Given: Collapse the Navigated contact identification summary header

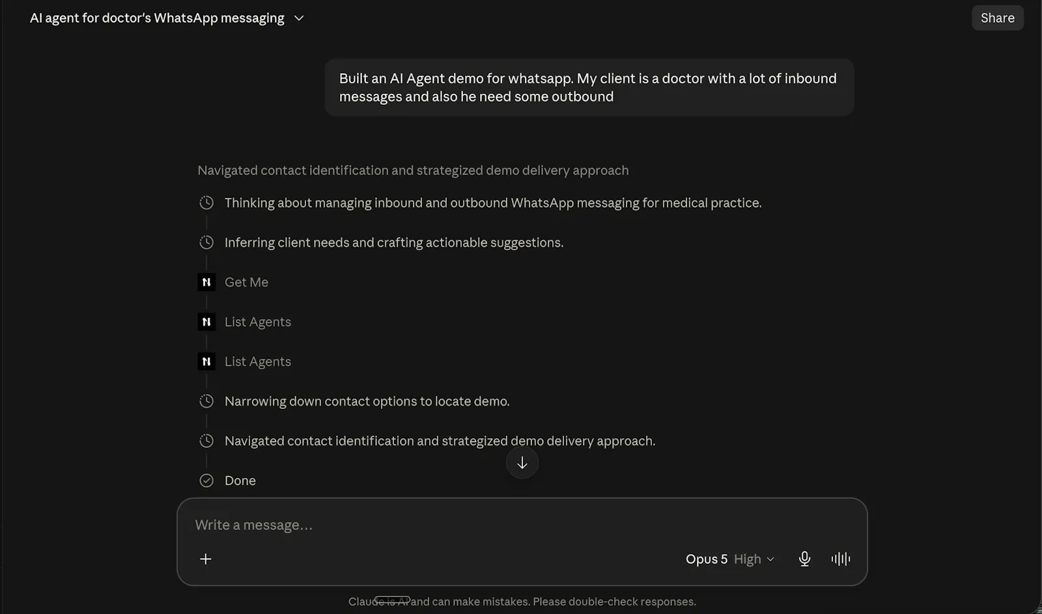Looking at the screenshot, I should point(413,171).
